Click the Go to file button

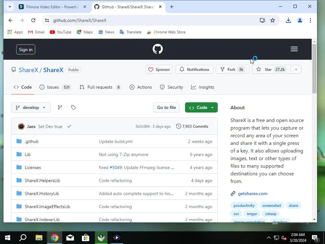click(166, 107)
